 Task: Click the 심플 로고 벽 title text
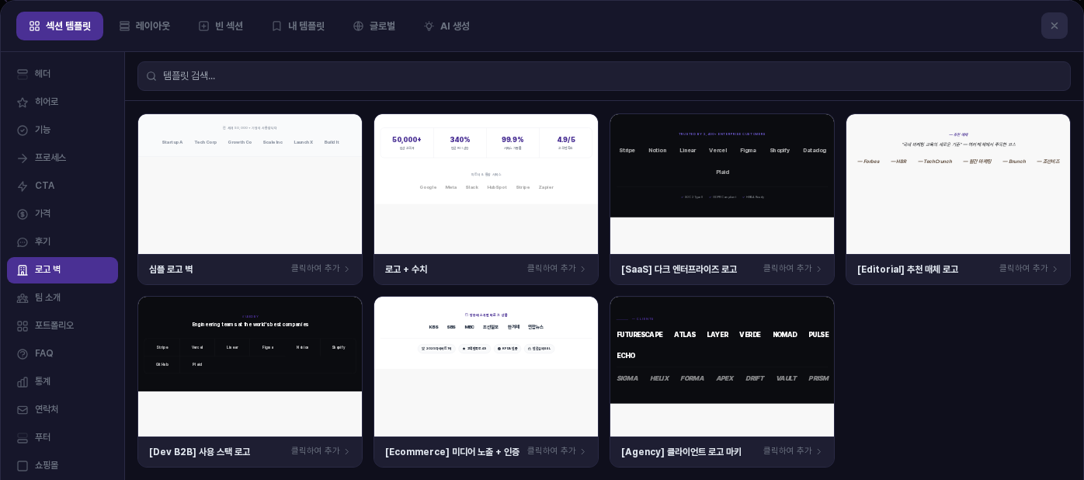(171, 270)
